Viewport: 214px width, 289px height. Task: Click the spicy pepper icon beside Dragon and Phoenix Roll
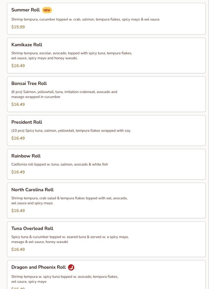pyautogui.click(x=71, y=267)
